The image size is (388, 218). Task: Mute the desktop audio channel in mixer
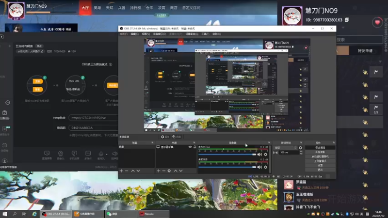[x=259, y=167]
